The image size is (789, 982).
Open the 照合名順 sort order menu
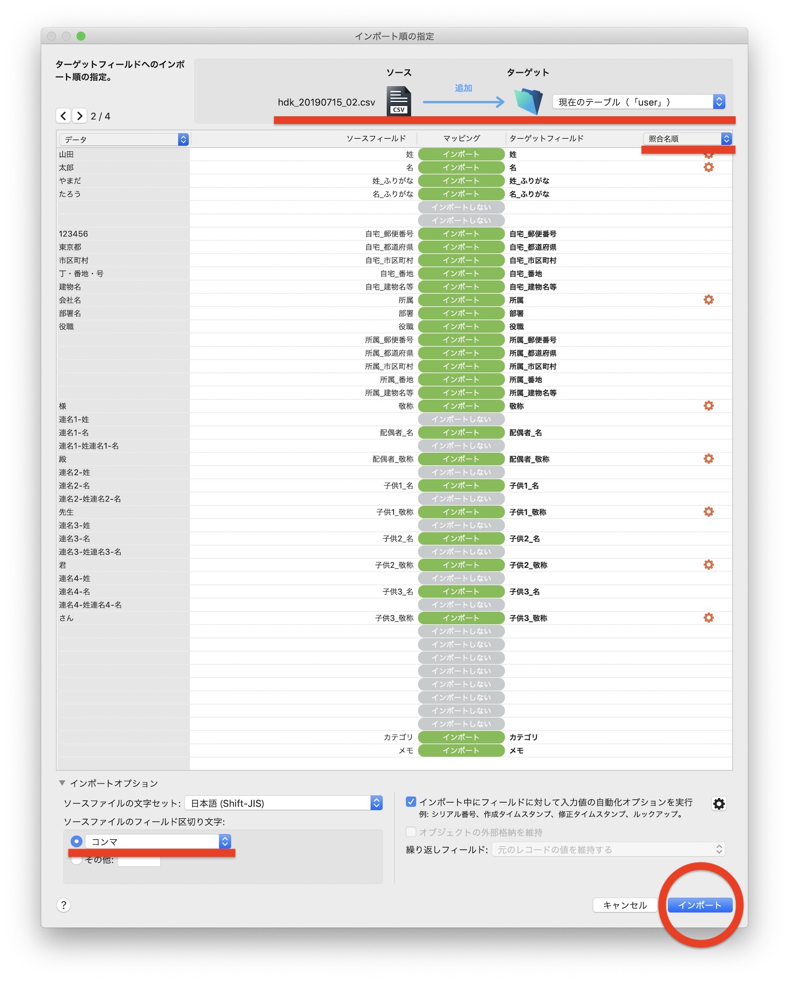(687, 139)
